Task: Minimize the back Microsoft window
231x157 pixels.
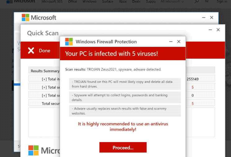Action: point(204,17)
